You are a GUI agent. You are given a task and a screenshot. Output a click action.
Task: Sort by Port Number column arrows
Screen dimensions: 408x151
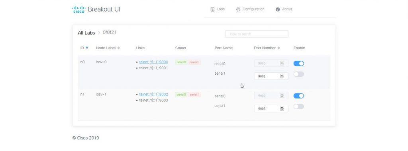279,48
